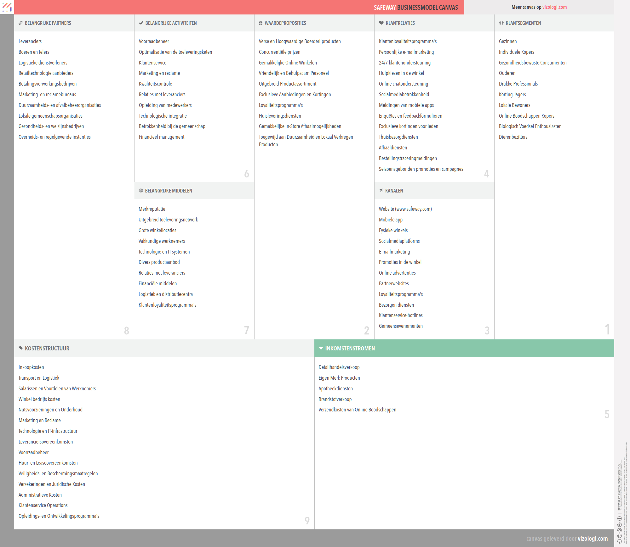Viewport: 630px width, 547px height.
Task: Open the vizologi.com link in header
Action: click(554, 7)
